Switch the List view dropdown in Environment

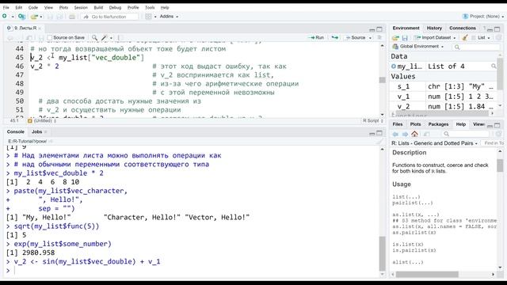[482, 38]
